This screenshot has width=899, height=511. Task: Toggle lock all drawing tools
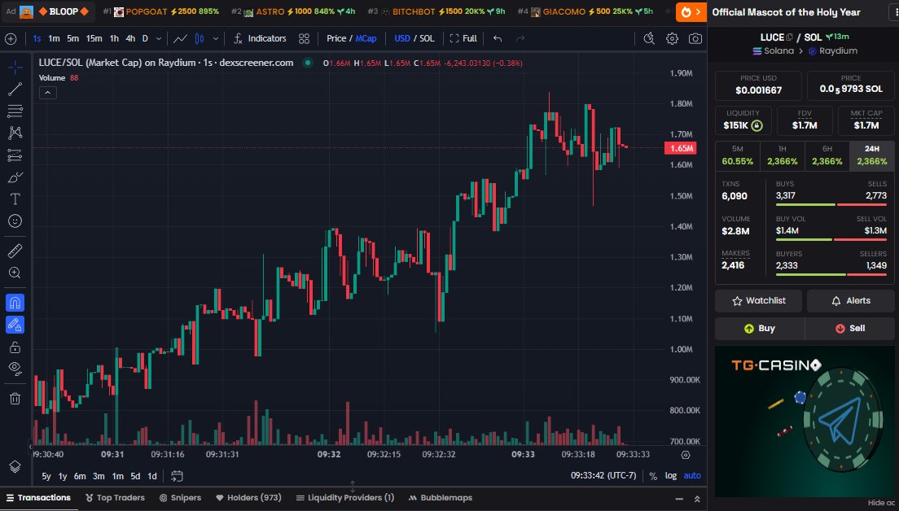15,347
